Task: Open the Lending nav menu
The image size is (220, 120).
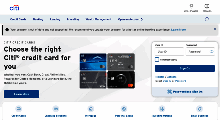Action: tap(55, 19)
